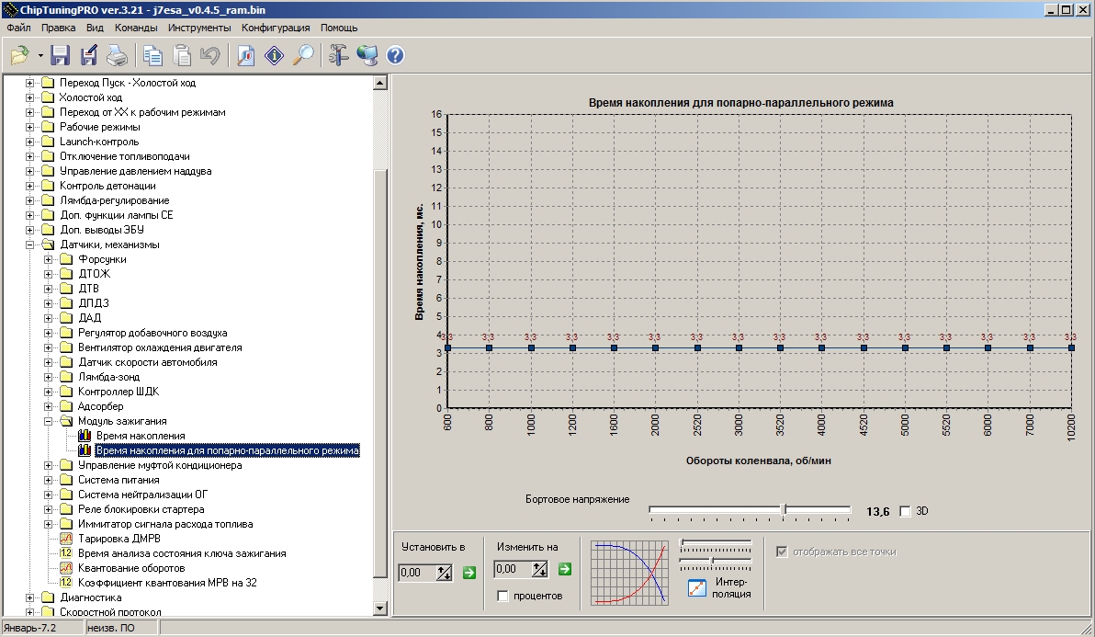Click the Copy icon in toolbar

(x=152, y=56)
